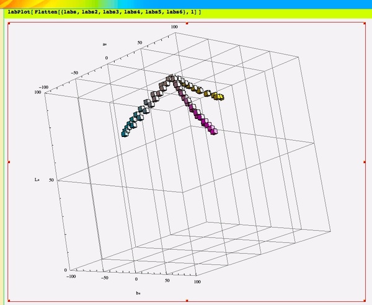Click the olive-brown data points segment
372x305 pixels.
[x=197, y=91]
